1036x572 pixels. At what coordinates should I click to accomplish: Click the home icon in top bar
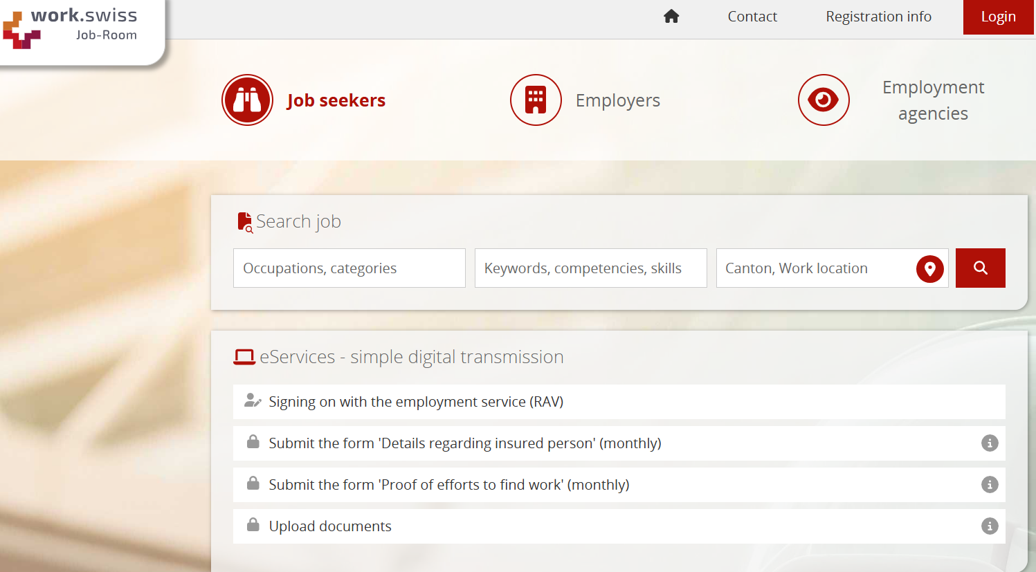671,17
